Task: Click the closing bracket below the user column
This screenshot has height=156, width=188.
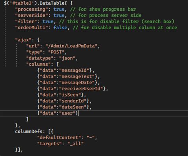Action: [x=27, y=119]
